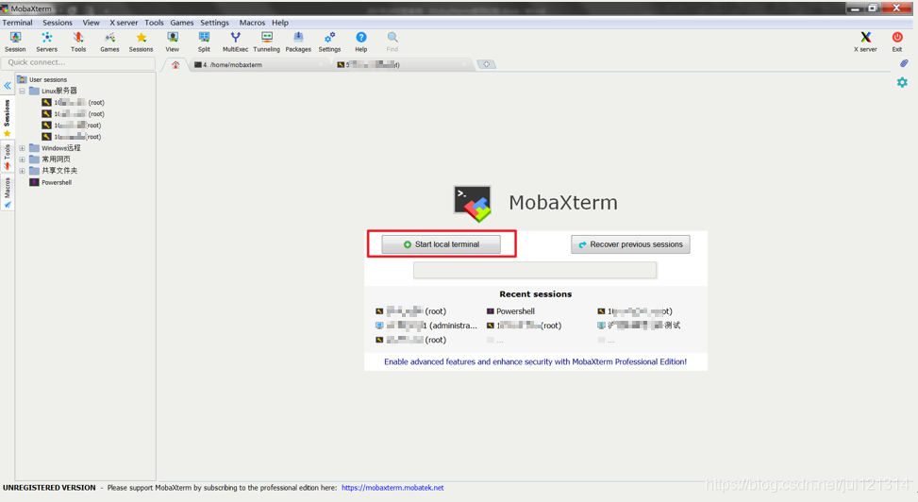Click the home tab icon
This screenshot has width=918, height=502.
tap(175, 64)
